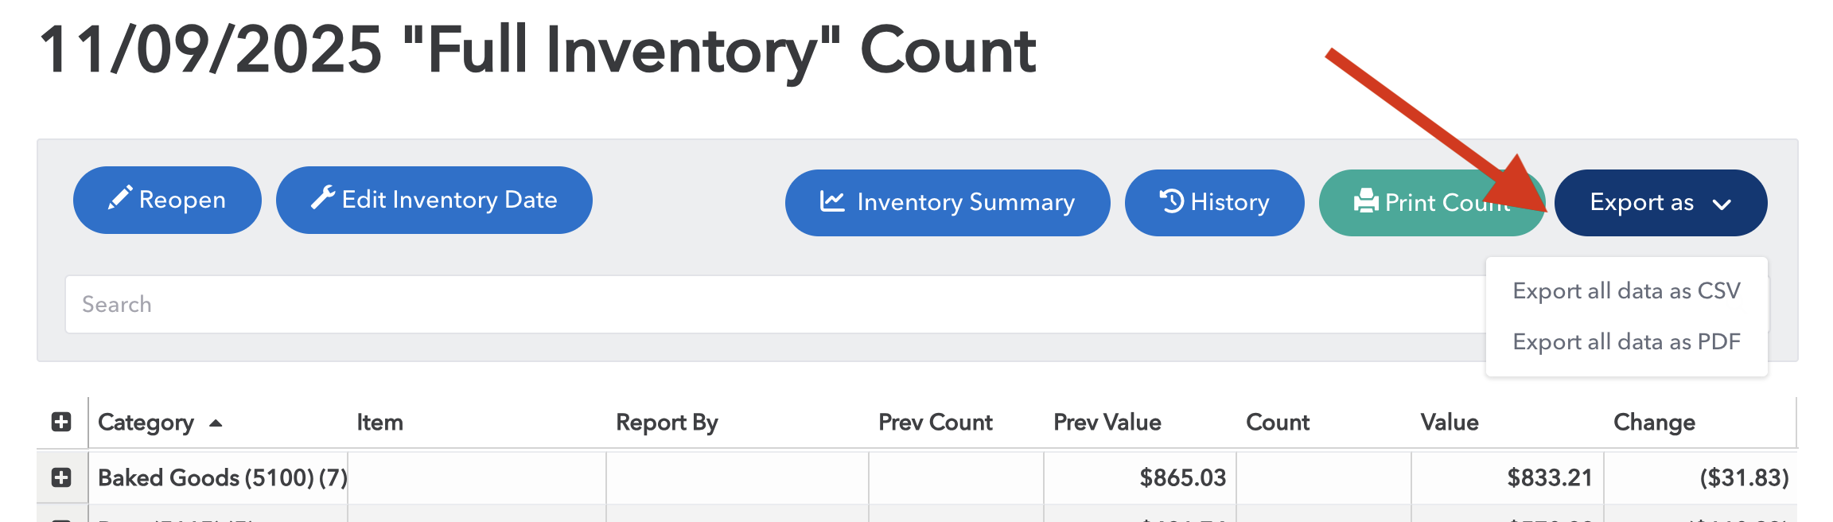Sort by the Change column header

tap(1653, 423)
